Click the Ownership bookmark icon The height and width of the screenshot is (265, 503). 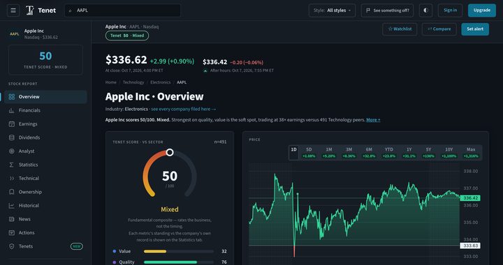click(x=12, y=192)
